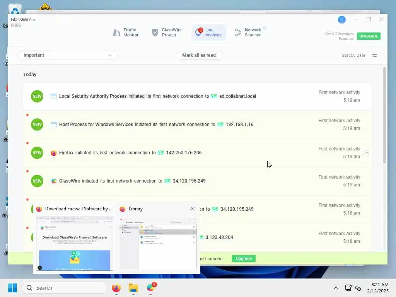Open the Library window thumbnail
The image size is (396, 297).
[158, 244]
